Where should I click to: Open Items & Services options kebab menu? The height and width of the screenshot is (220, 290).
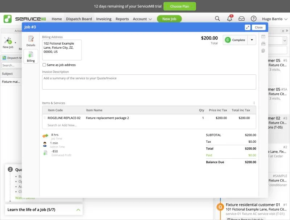254,103
